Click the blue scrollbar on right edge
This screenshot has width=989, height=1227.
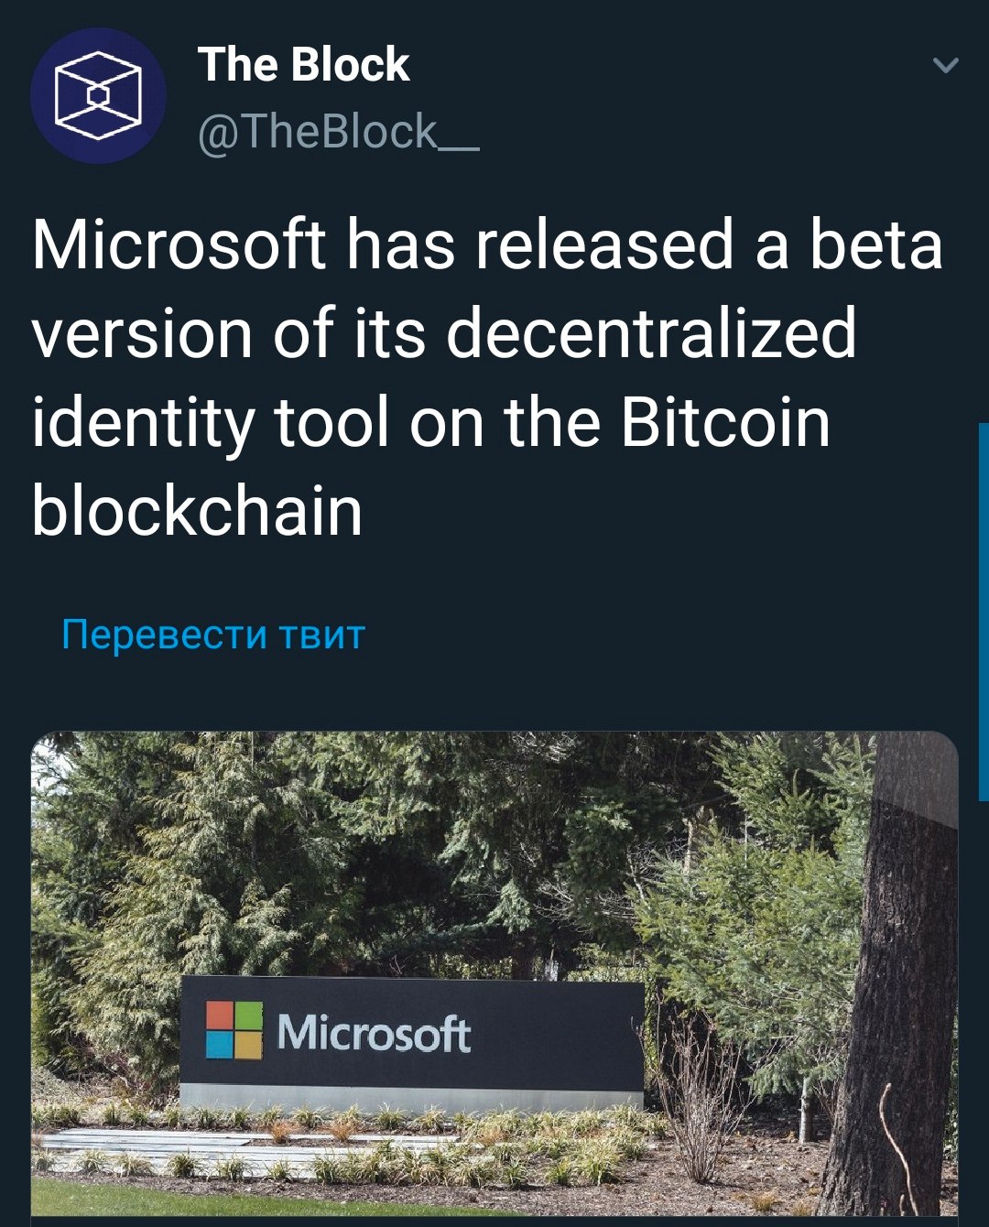tap(984, 612)
